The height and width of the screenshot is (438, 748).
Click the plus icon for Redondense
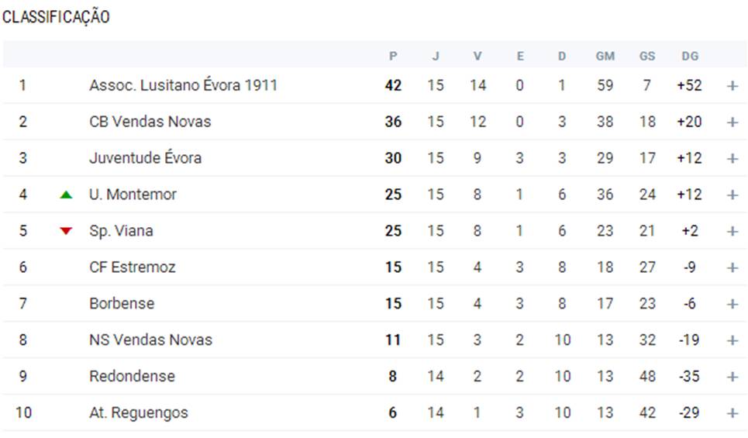pyautogui.click(x=732, y=377)
